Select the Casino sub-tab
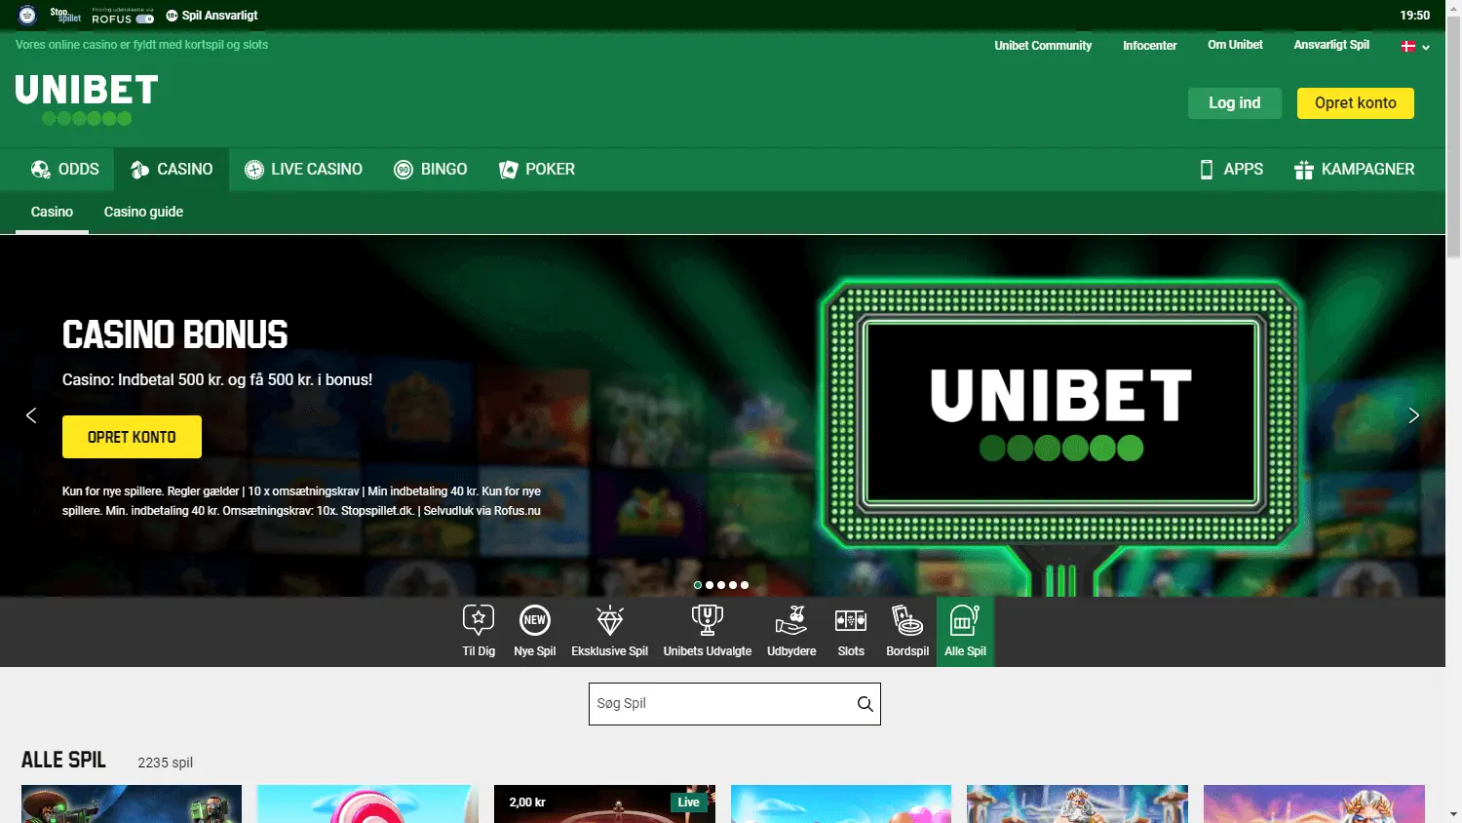This screenshot has width=1462, height=823. click(52, 212)
